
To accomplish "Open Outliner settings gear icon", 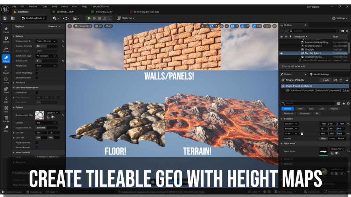I will (347, 31).
